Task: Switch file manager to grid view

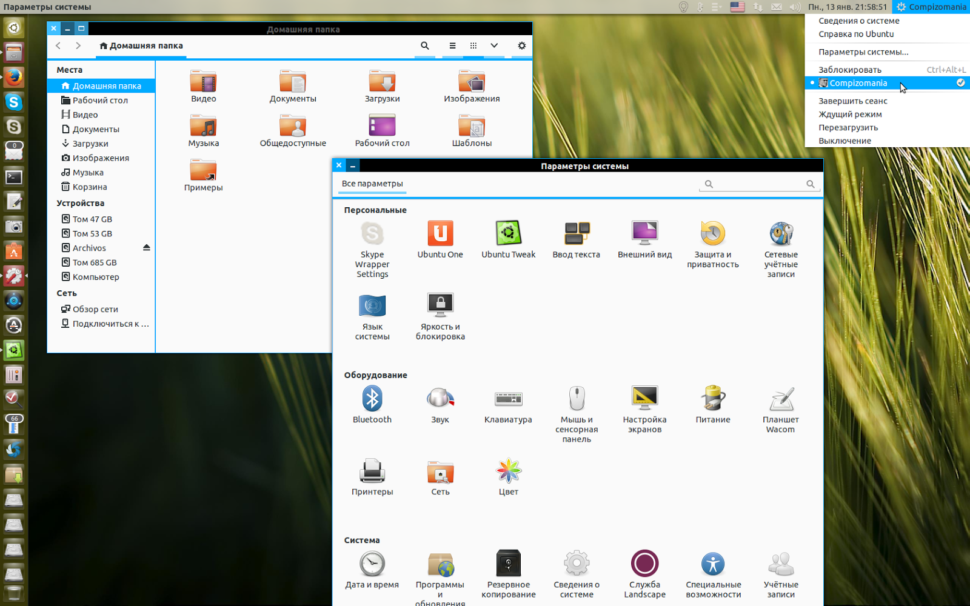Action: click(x=473, y=45)
